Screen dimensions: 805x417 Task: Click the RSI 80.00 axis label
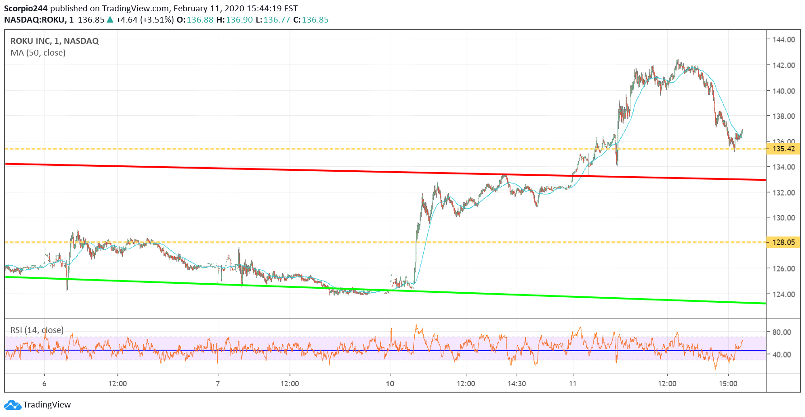click(x=782, y=332)
